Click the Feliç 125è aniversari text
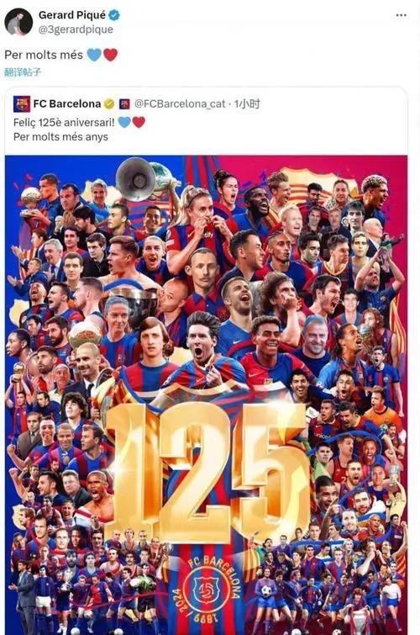Image resolution: width=420 pixels, height=635 pixels. click(x=64, y=122)
